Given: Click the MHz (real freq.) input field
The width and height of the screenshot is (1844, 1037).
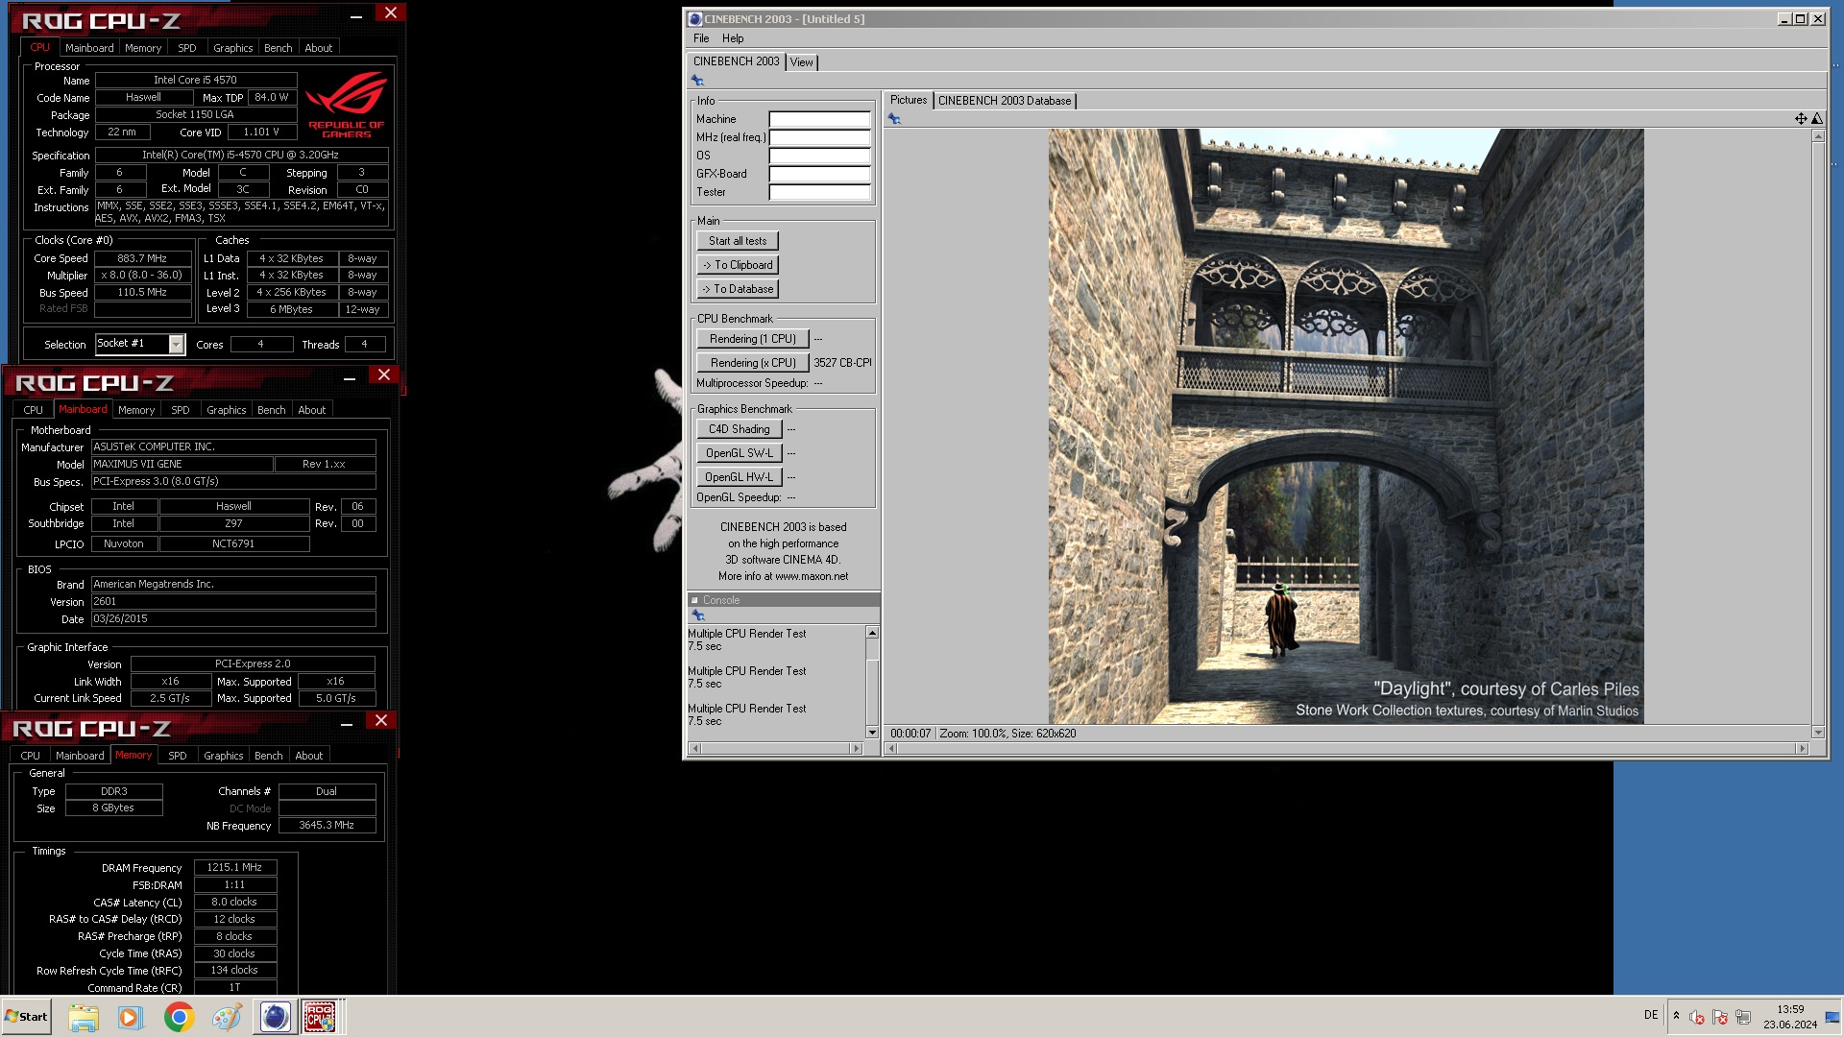Looking at the screenshot, I should coord(819,138).
